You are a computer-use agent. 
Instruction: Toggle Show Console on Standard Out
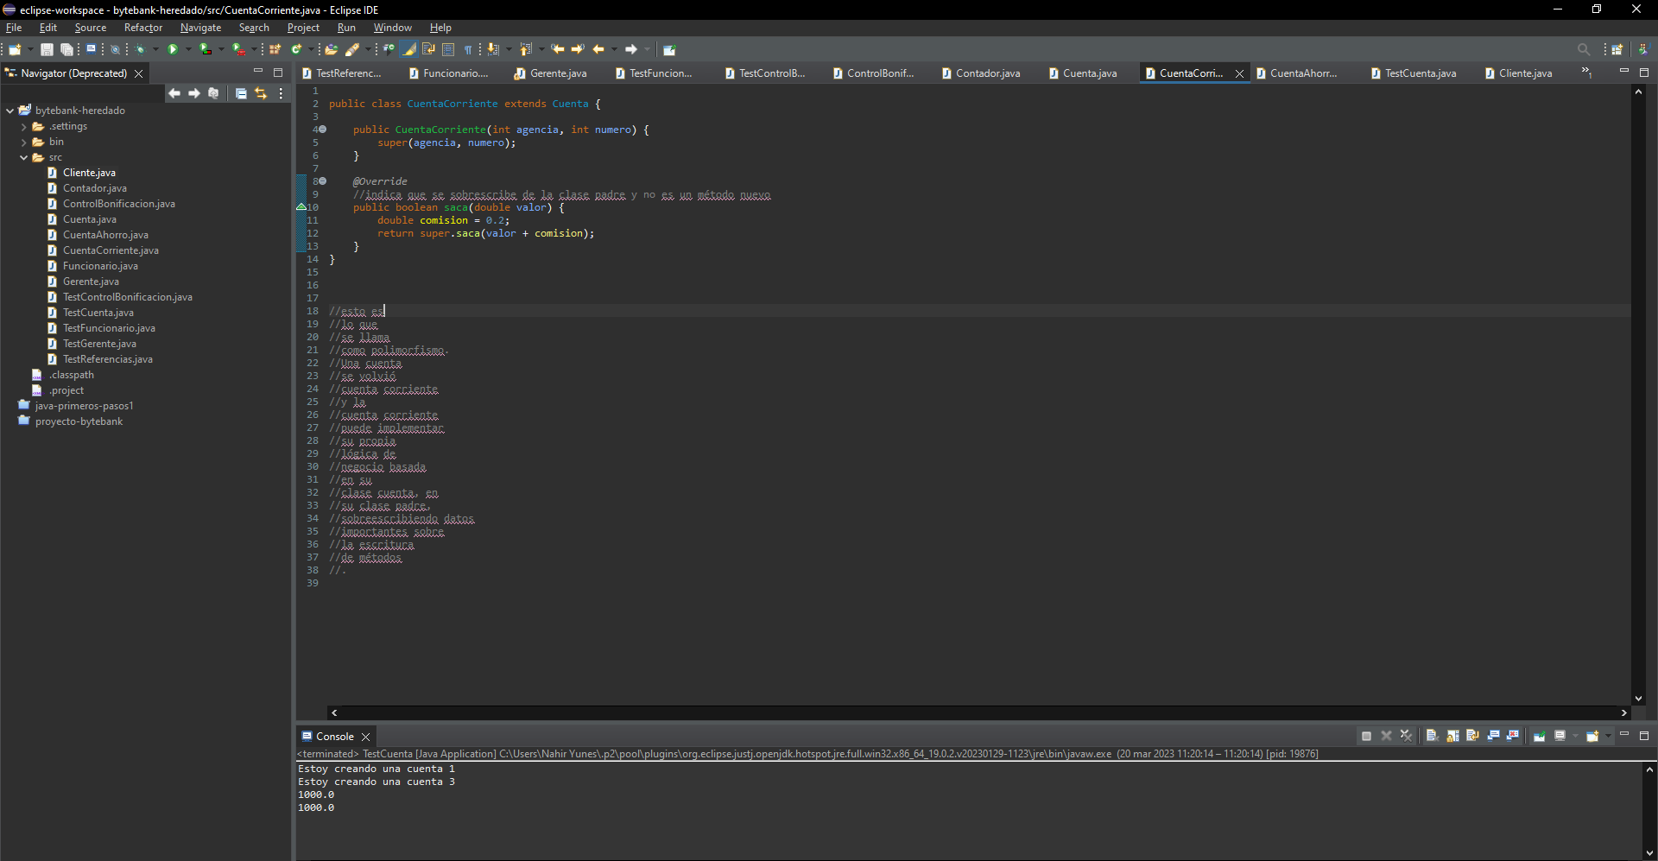pyautogui.click(x=1493, y=736)
